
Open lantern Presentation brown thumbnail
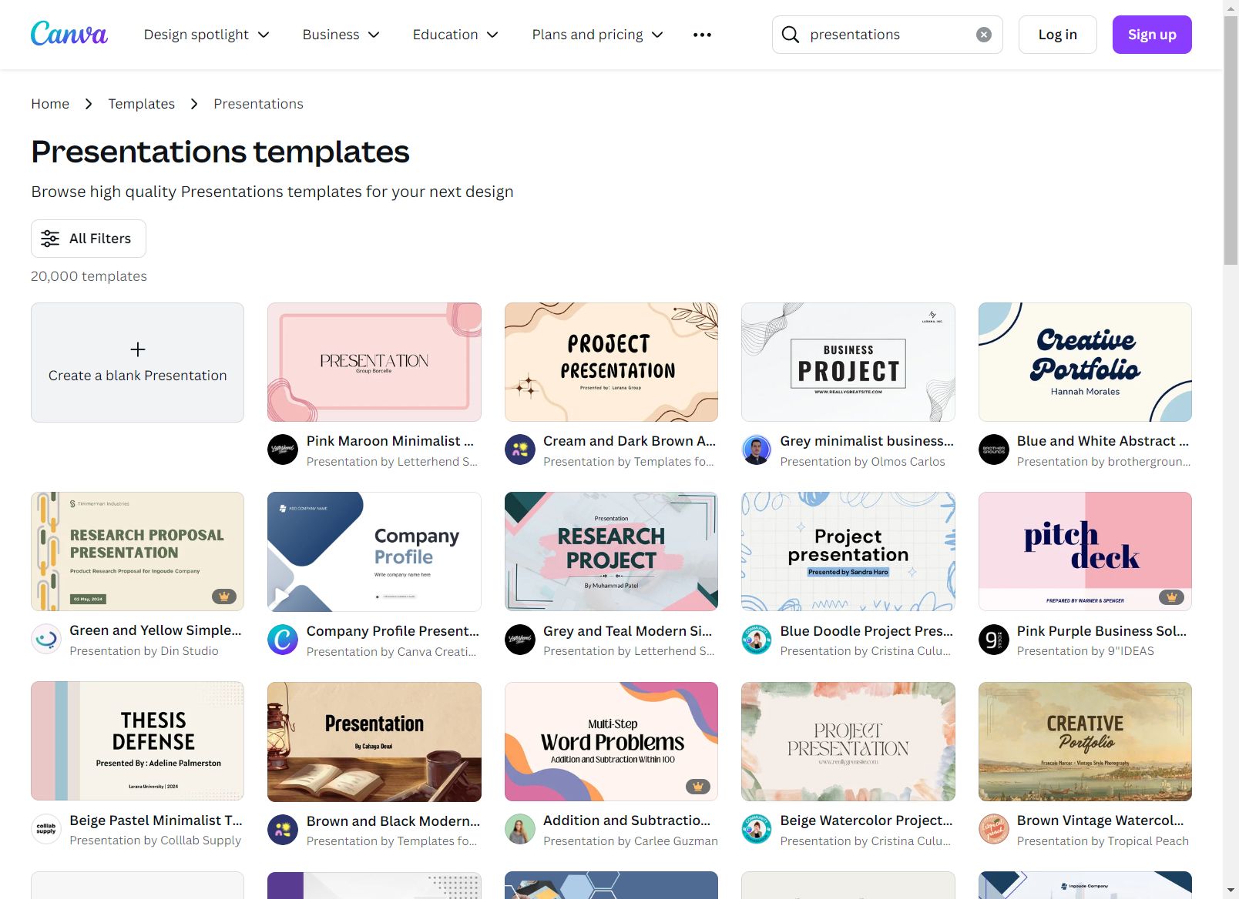coord(374,742)
